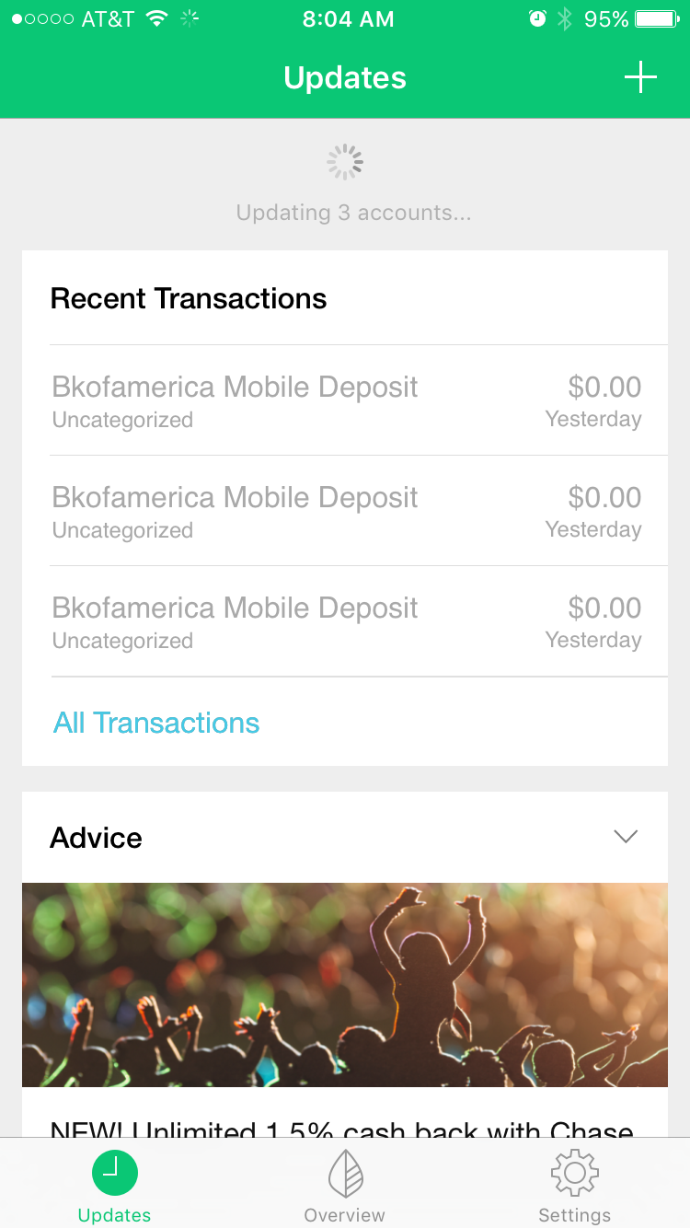690x1228 pixels.
Task: Tap the loading spinner above the updating message
Action: point(345,162)
